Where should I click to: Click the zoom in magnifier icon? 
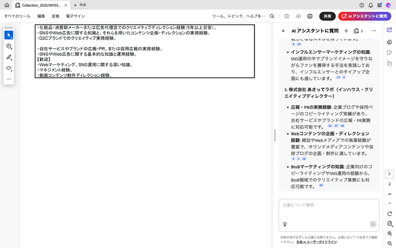coord(390,233)
